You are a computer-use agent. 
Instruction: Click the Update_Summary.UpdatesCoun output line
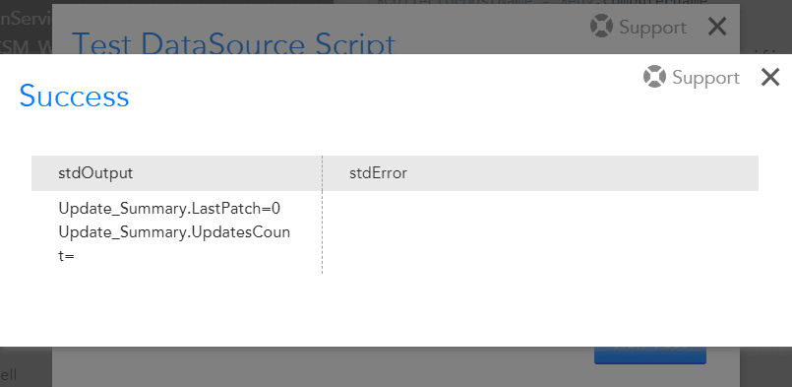174,232
